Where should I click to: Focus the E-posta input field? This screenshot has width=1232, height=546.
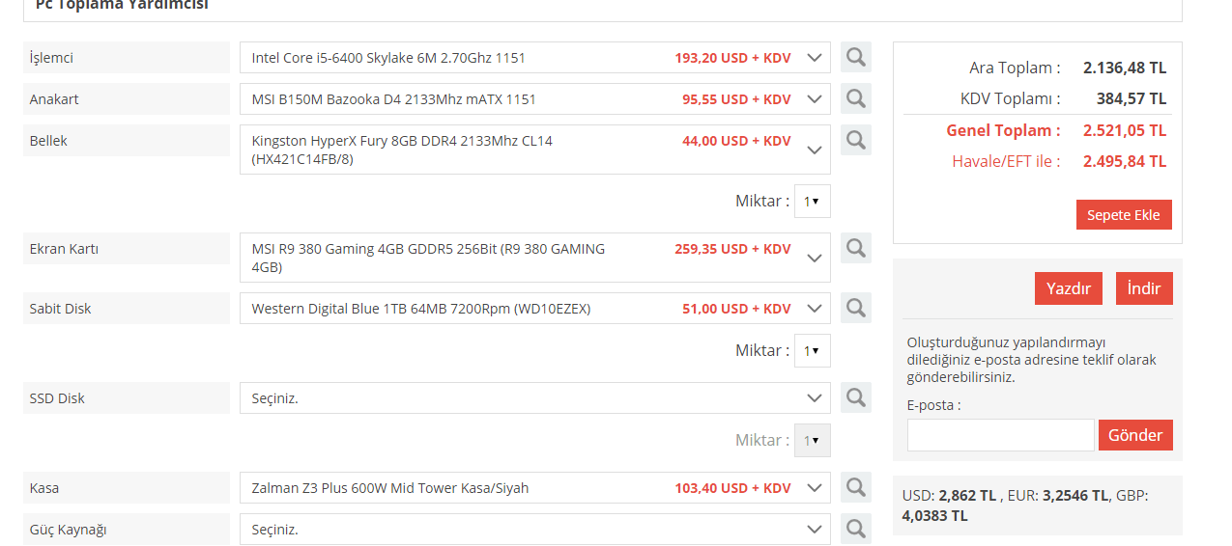[1000, 435]
